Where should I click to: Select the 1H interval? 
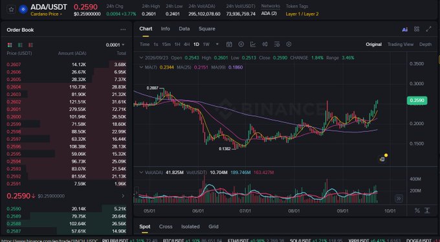[177, 45]
